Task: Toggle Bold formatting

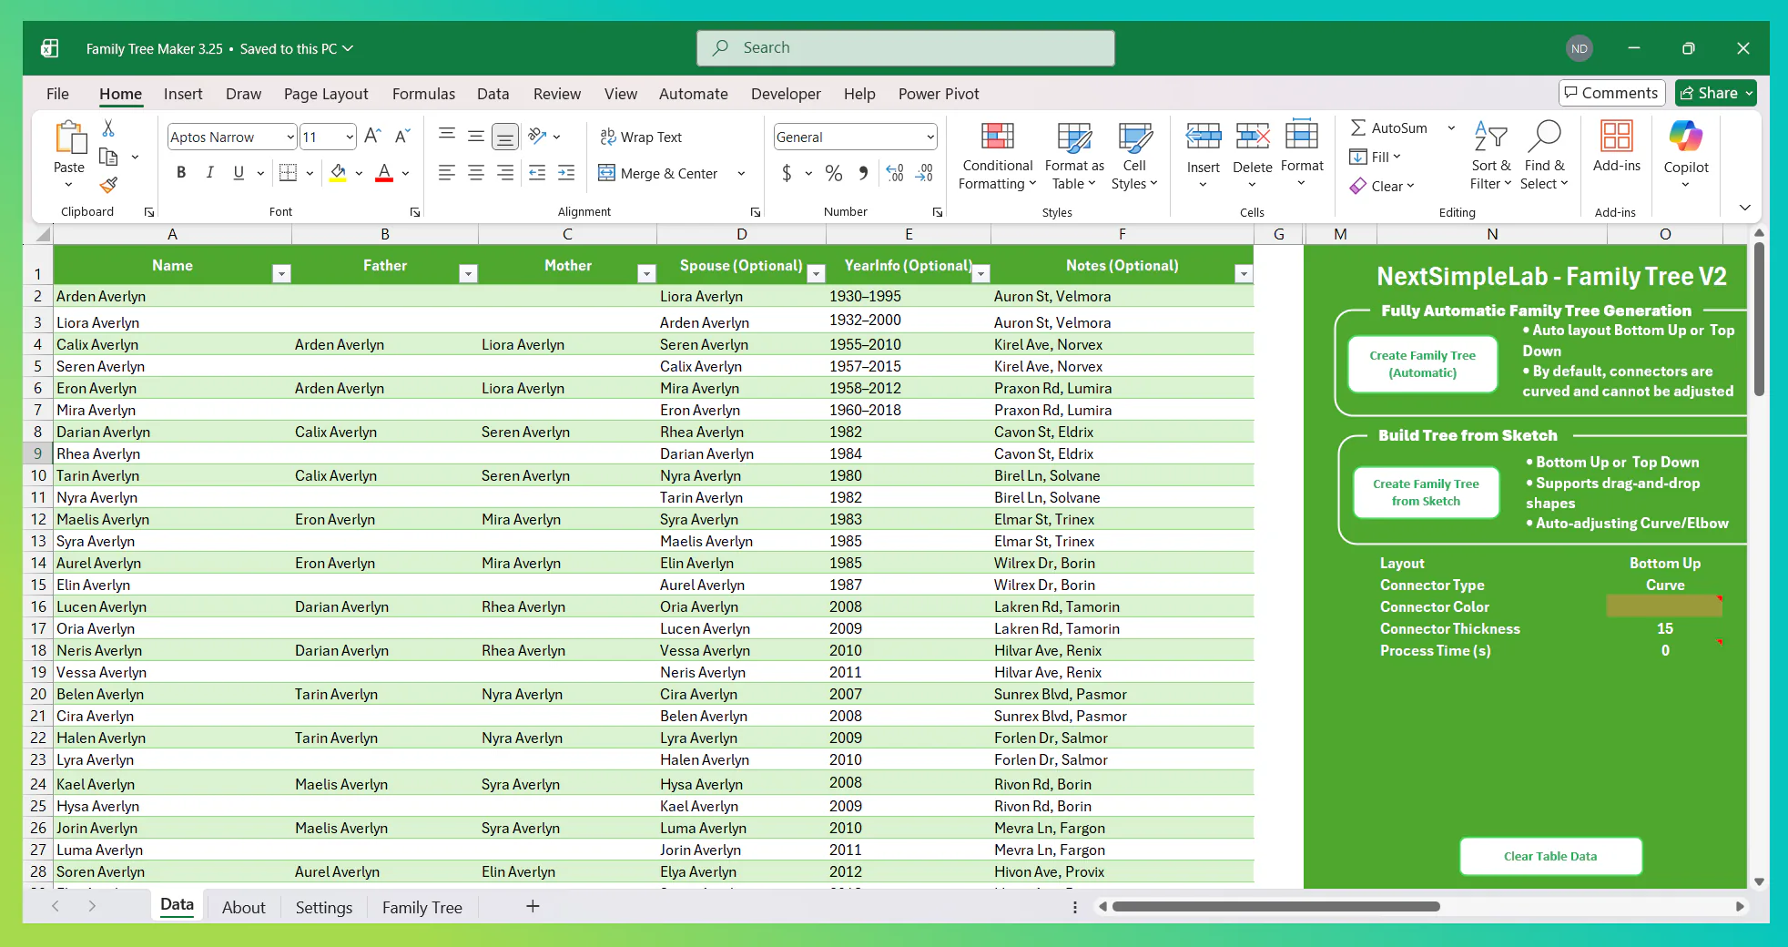Action: 181,173
